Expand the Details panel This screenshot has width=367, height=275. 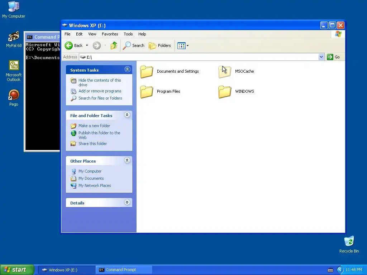tap(127, 202)
